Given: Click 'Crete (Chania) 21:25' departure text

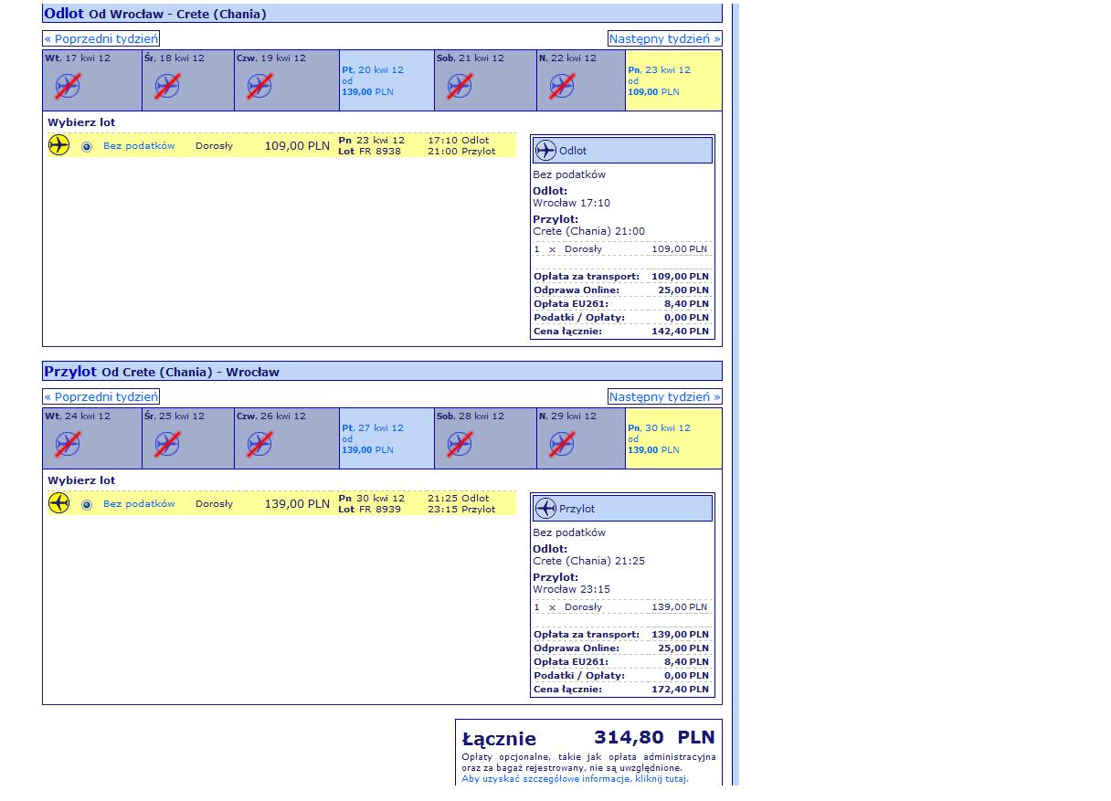Looking at the screenshot, I should point(589,561).
